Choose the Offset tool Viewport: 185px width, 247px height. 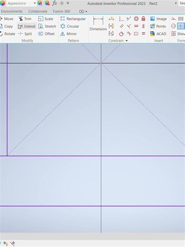pos(46,34)
